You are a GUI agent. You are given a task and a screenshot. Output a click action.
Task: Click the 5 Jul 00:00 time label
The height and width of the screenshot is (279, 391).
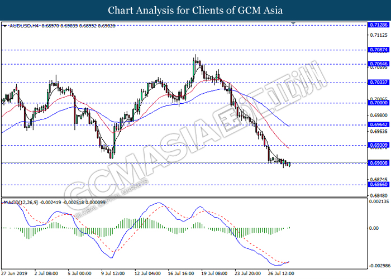pos(79,273)
